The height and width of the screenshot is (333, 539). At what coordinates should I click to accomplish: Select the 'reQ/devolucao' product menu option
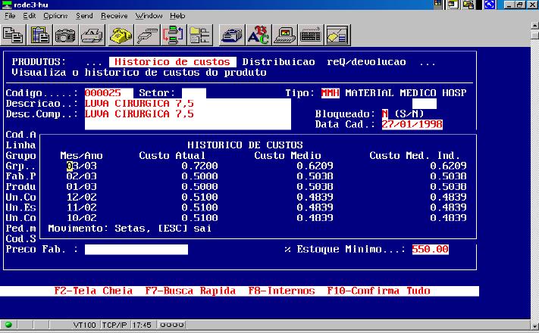coord(366,62)
